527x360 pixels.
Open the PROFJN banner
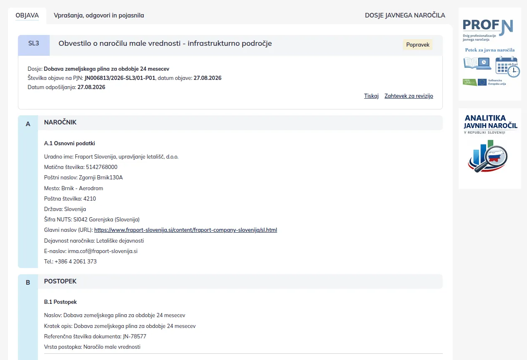coord(489,54)
